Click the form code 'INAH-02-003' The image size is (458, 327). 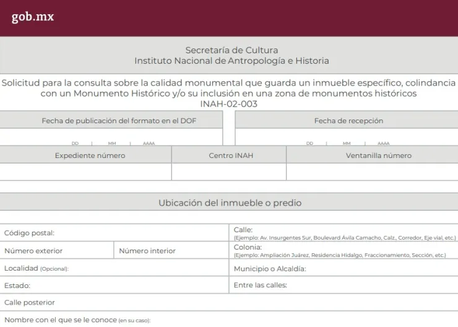coord(229,104)
